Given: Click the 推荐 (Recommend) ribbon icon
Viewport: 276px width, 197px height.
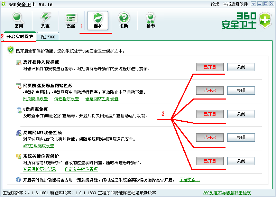Looking at the screenshot, I should tap(150, 20).
